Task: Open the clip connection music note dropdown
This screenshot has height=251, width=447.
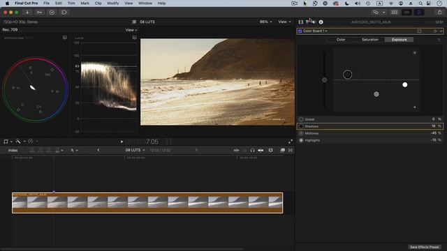Action: click(x=8, y=142)
